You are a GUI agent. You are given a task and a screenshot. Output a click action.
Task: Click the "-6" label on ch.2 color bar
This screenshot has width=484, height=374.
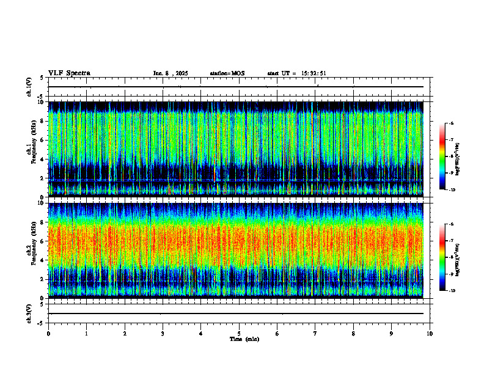pyautogui.click(x=451, y=224)
